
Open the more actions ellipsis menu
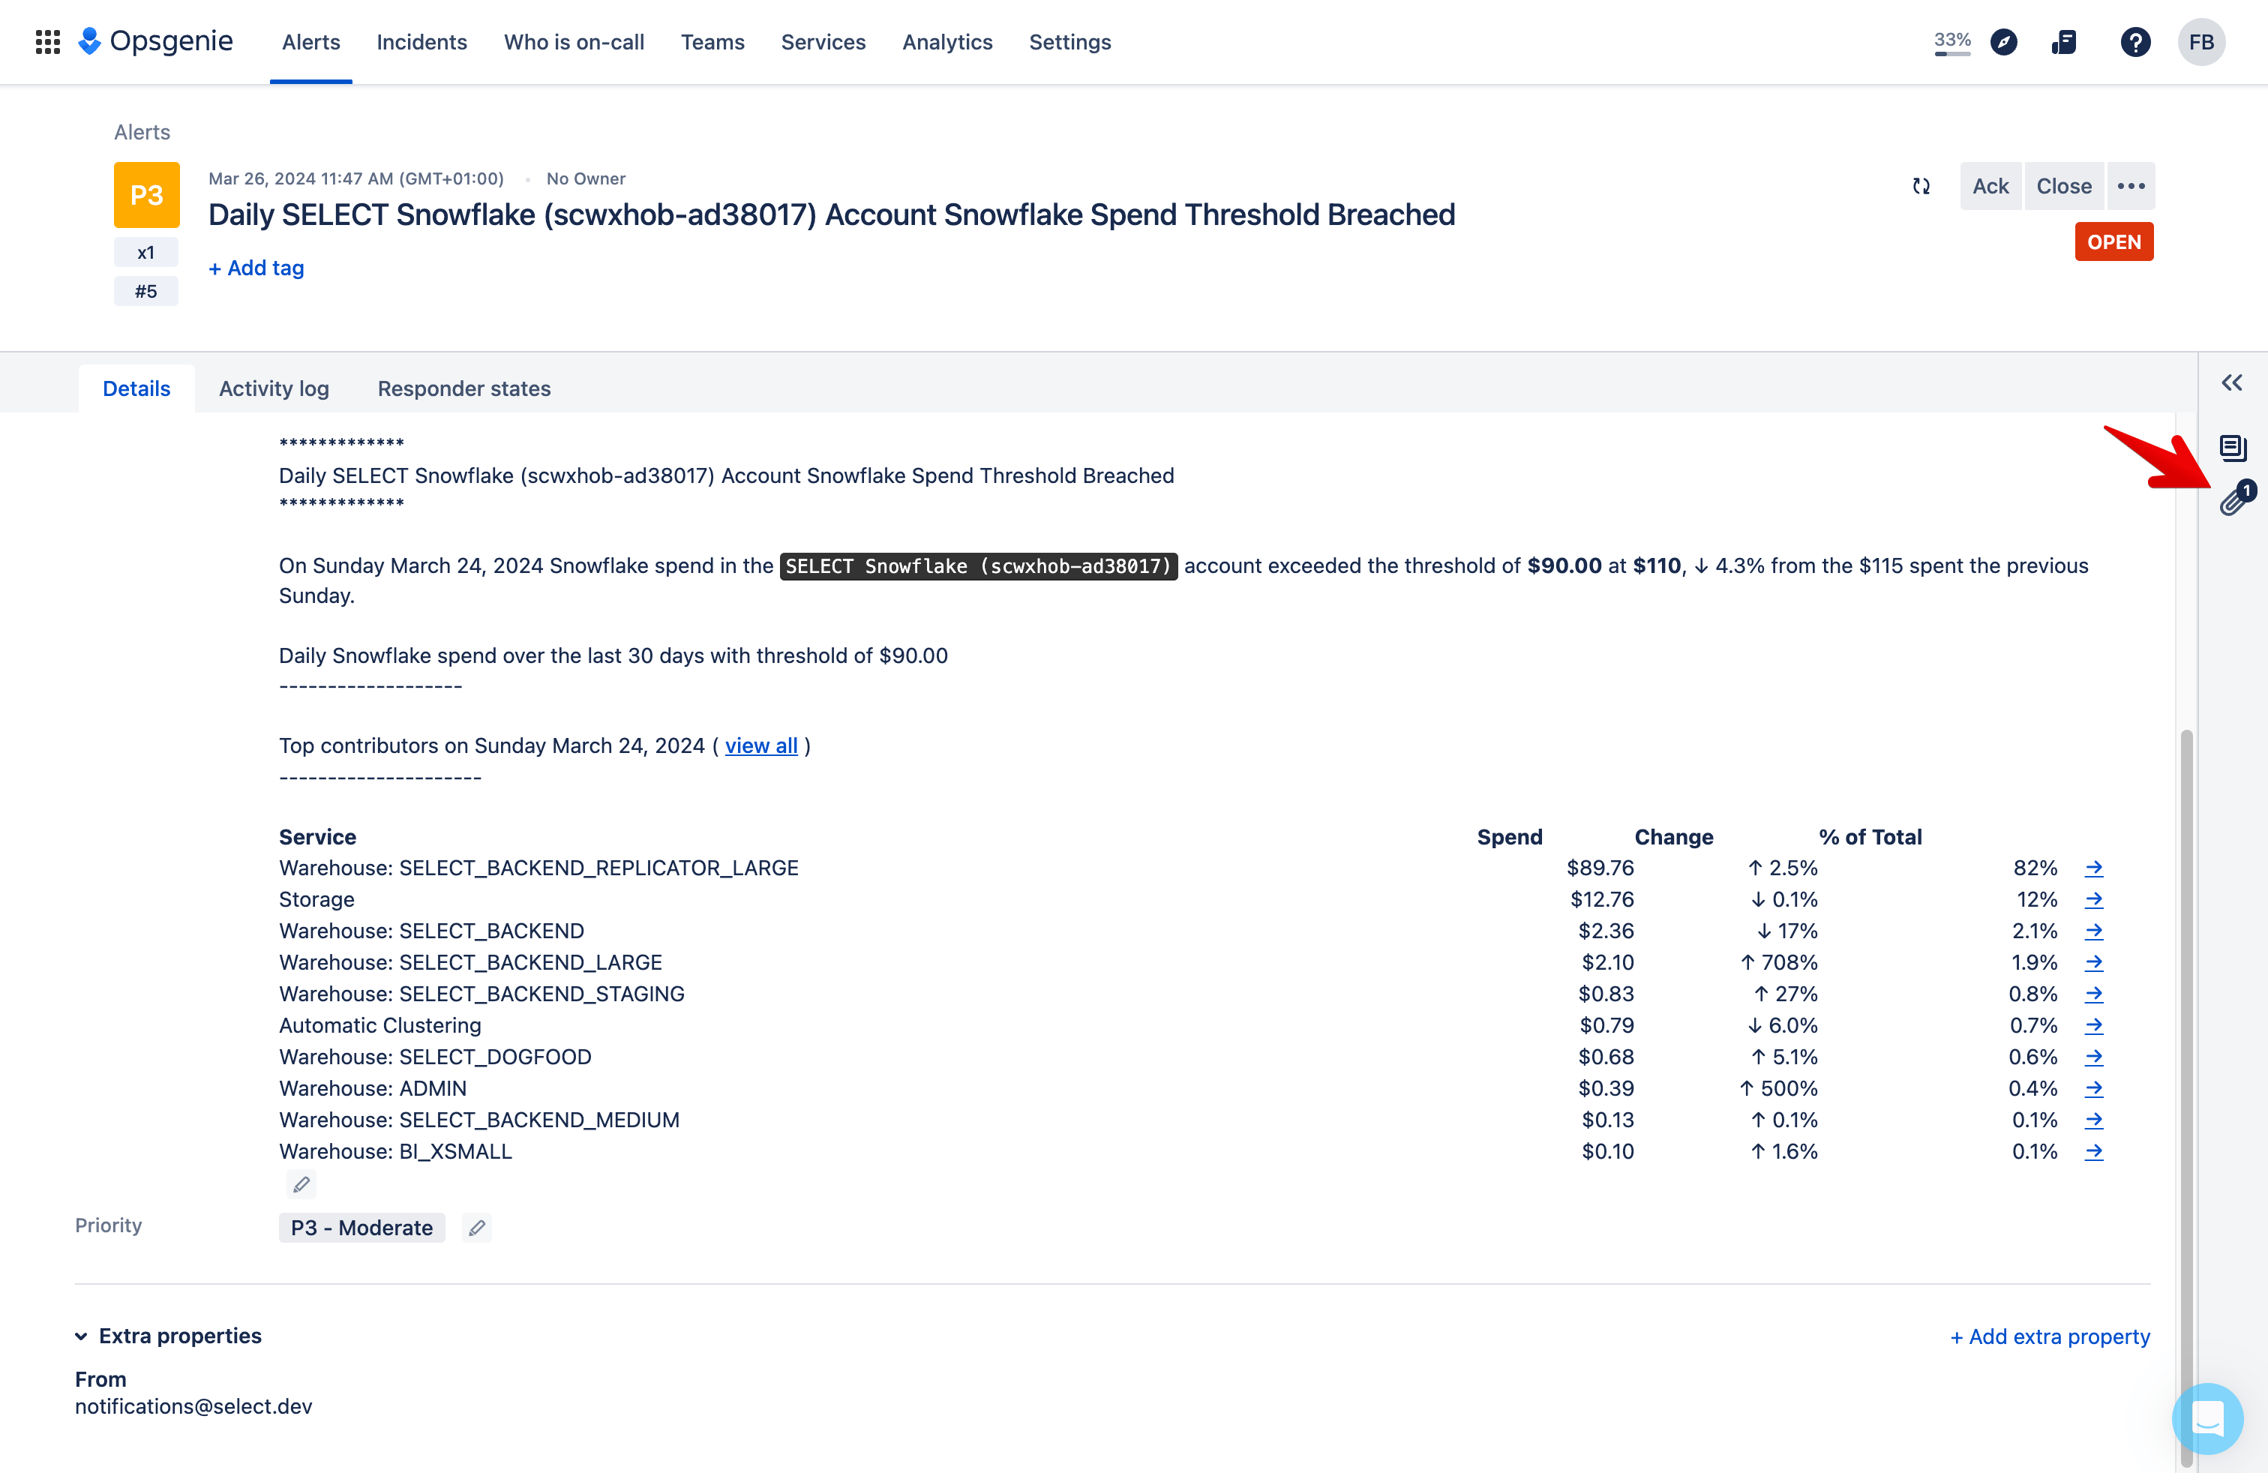pos(2131,186)
